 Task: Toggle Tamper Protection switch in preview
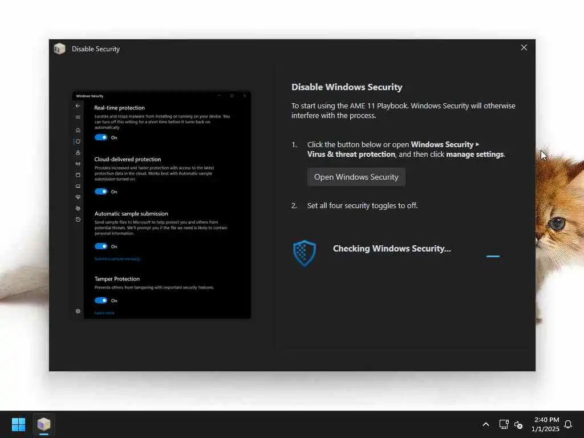101,300
